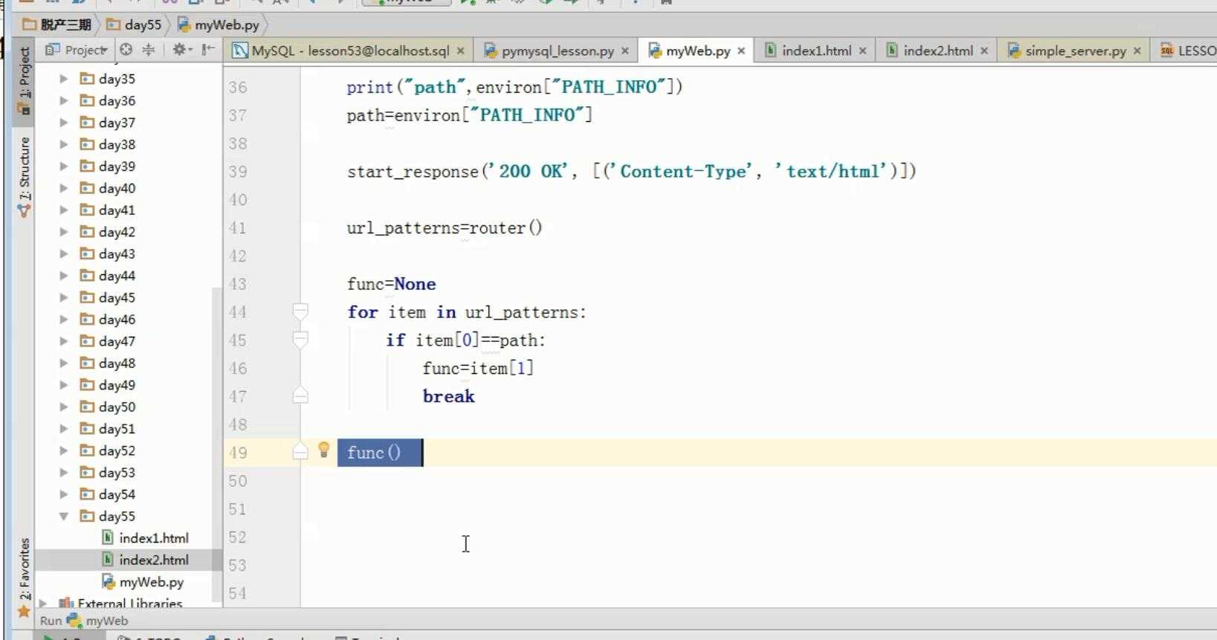Image resolution: width=1217 pixels, height=640 pixels.
Task: Switch to the index1.html tab
Action: click(816, 51)
